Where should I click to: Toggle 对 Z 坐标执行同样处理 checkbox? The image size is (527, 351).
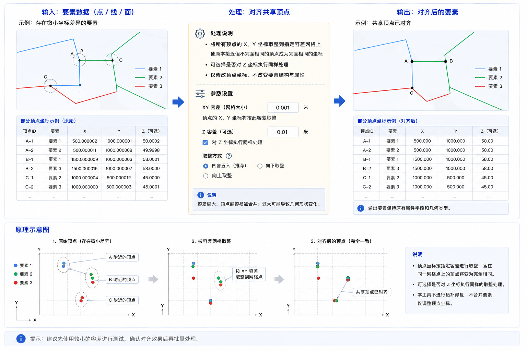[205, 143]
